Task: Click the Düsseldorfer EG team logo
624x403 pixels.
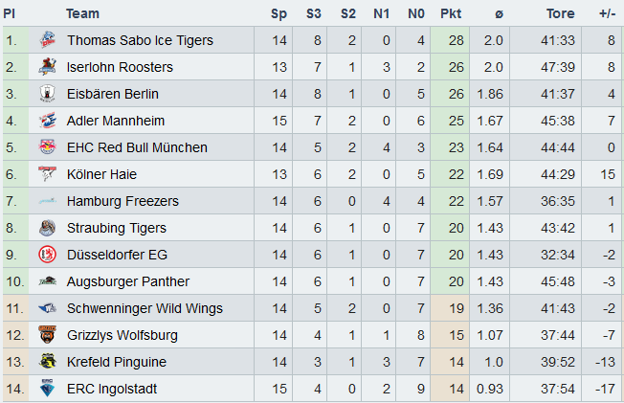Action: click(x=48, y=255)
